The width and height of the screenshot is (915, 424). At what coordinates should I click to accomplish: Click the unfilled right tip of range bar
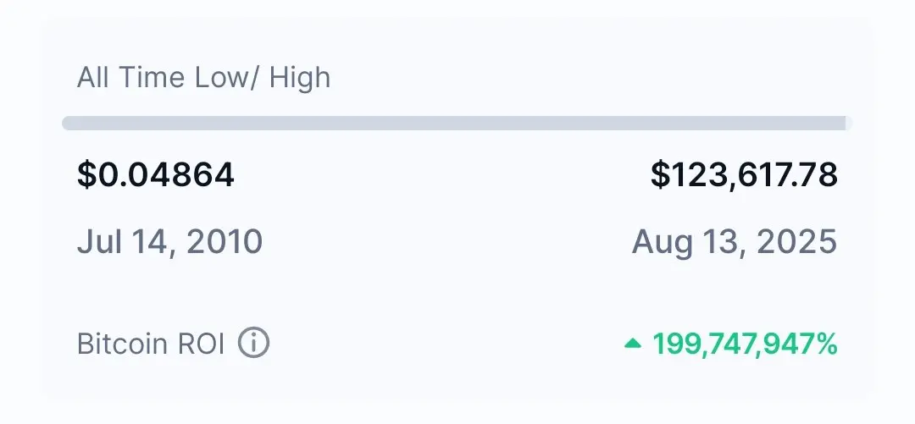[849, 123]
